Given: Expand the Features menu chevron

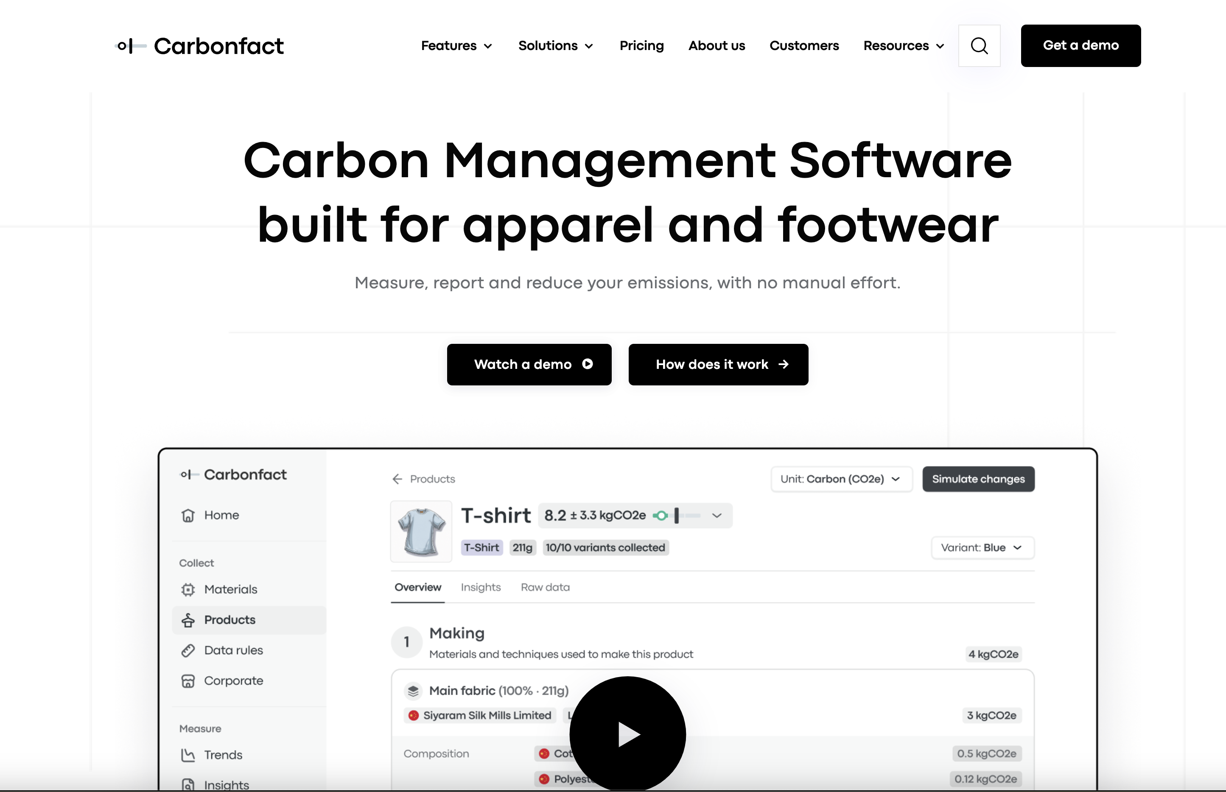Looking at the screenshot, I should (488, 46).
